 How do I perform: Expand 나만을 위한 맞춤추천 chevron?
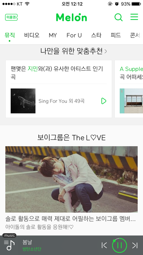click(106, 51)
